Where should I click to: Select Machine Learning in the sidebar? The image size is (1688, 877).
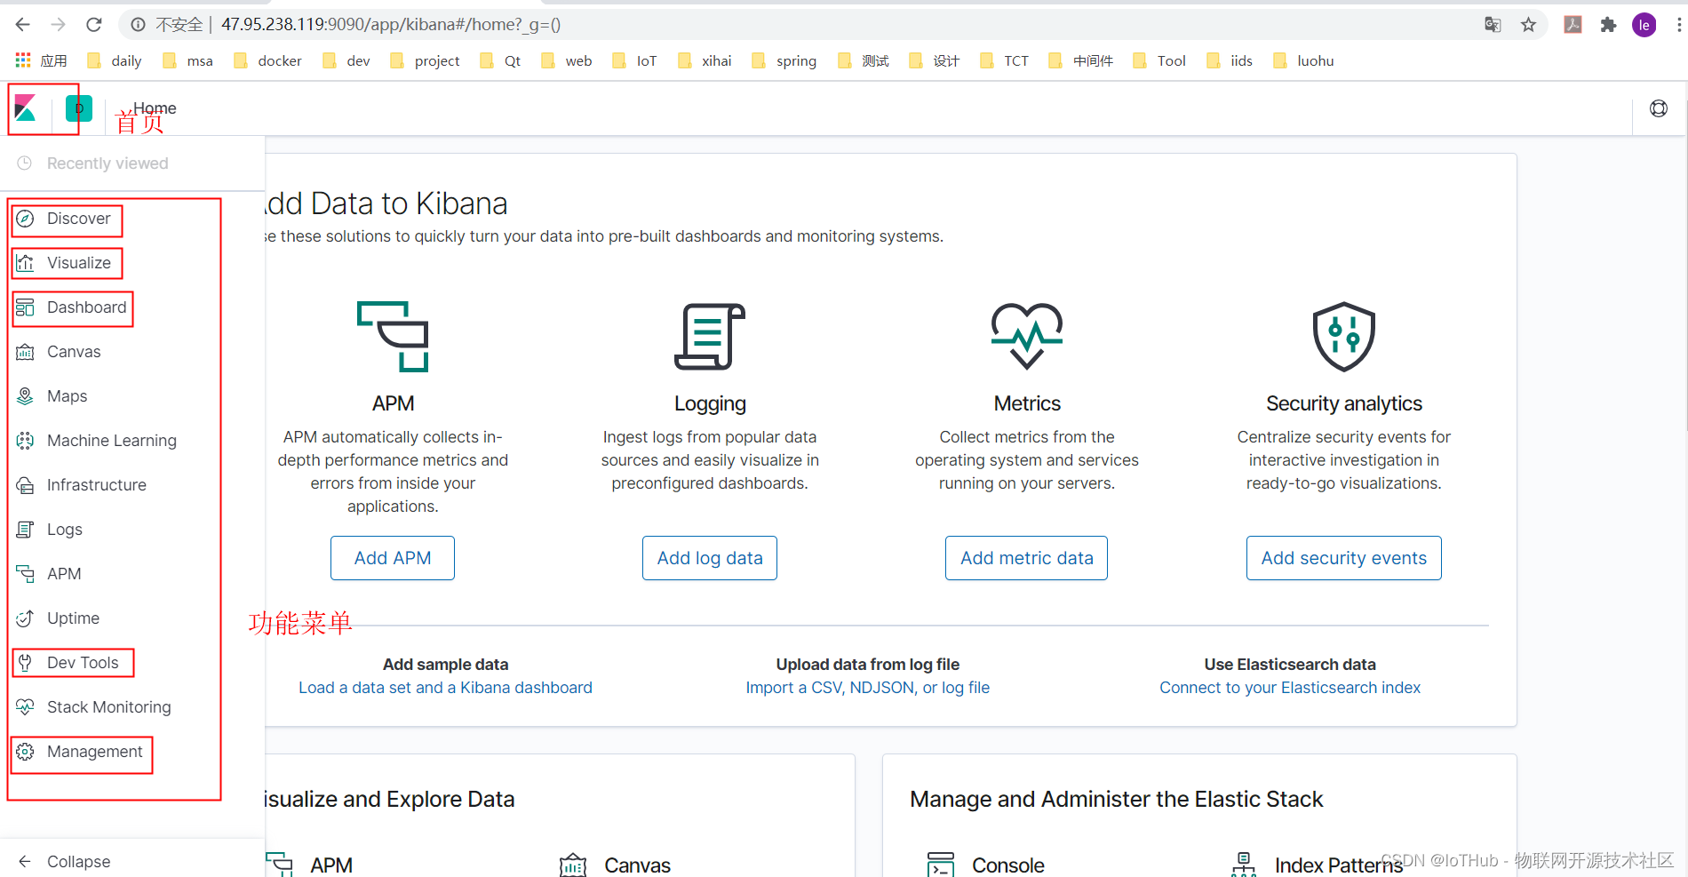click(112, 441)
